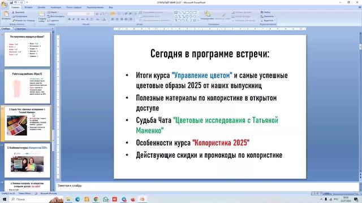
Task: Select thumbnail «Особенности курса Колористика 2025»
Action: [27, 160]
